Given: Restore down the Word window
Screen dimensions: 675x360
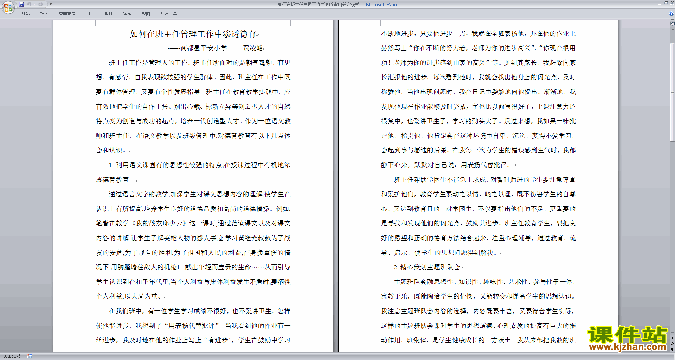Looking at the screenshot, I should 666,3.
